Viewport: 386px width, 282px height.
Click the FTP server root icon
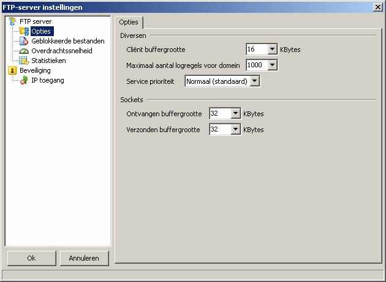(12, 21)
